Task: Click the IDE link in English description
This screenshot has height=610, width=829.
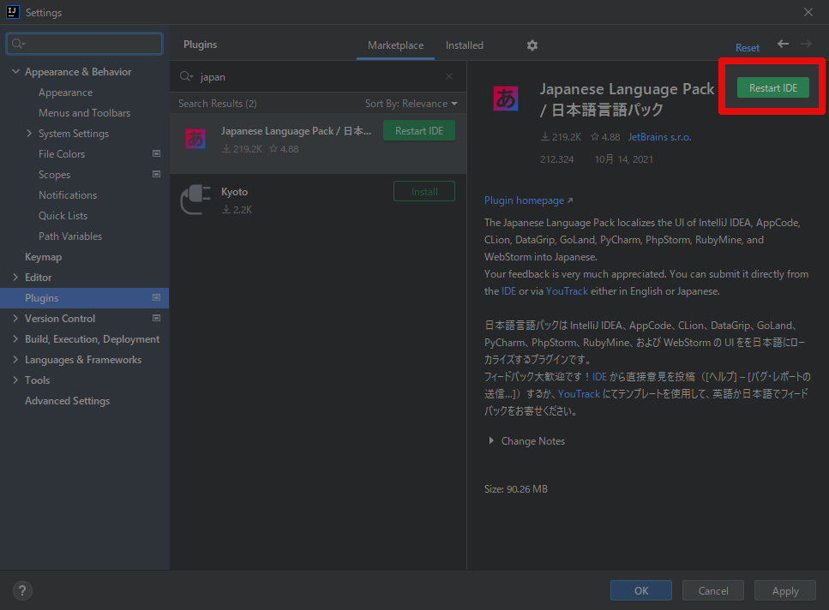Action: pyautogui.click(x=508, y=291)
